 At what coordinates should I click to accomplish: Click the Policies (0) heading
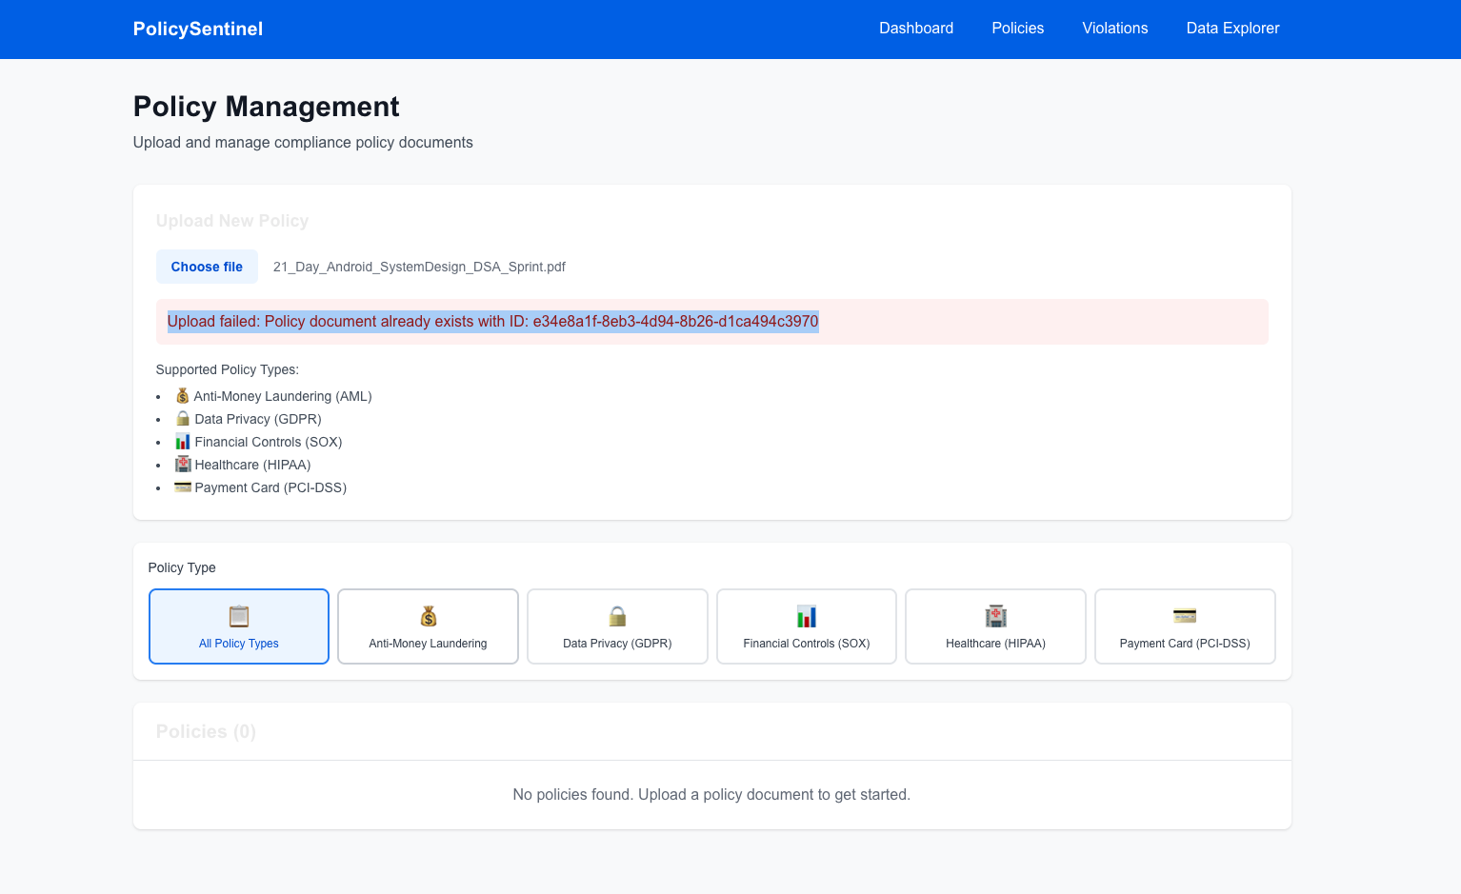[x=206, y=731]
